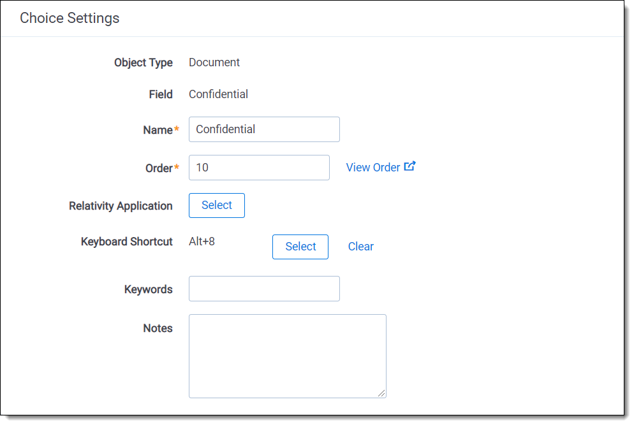
Task: Click the Confidential value next to Field
Action: 218,94
